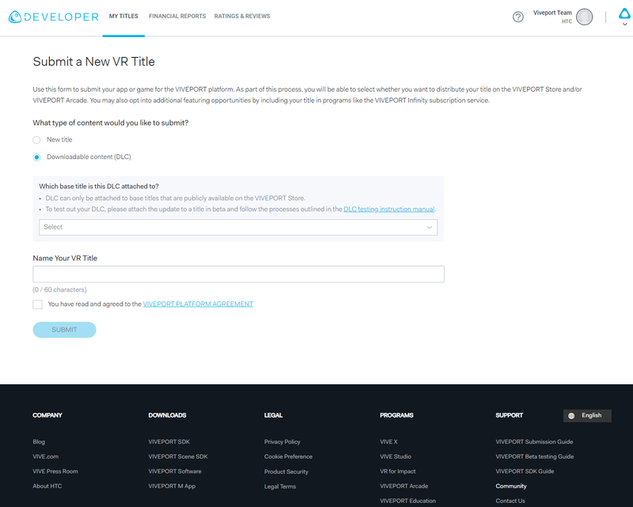633x507 pixels.
Task: Click the Viveport Team account name
Action: 552,13
